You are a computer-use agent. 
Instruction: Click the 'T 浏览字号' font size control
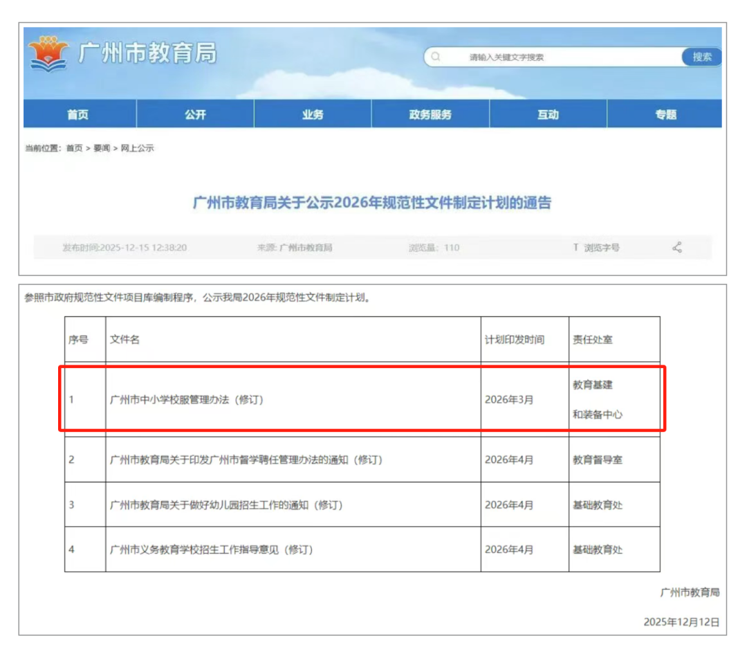(x=595, y=247)
